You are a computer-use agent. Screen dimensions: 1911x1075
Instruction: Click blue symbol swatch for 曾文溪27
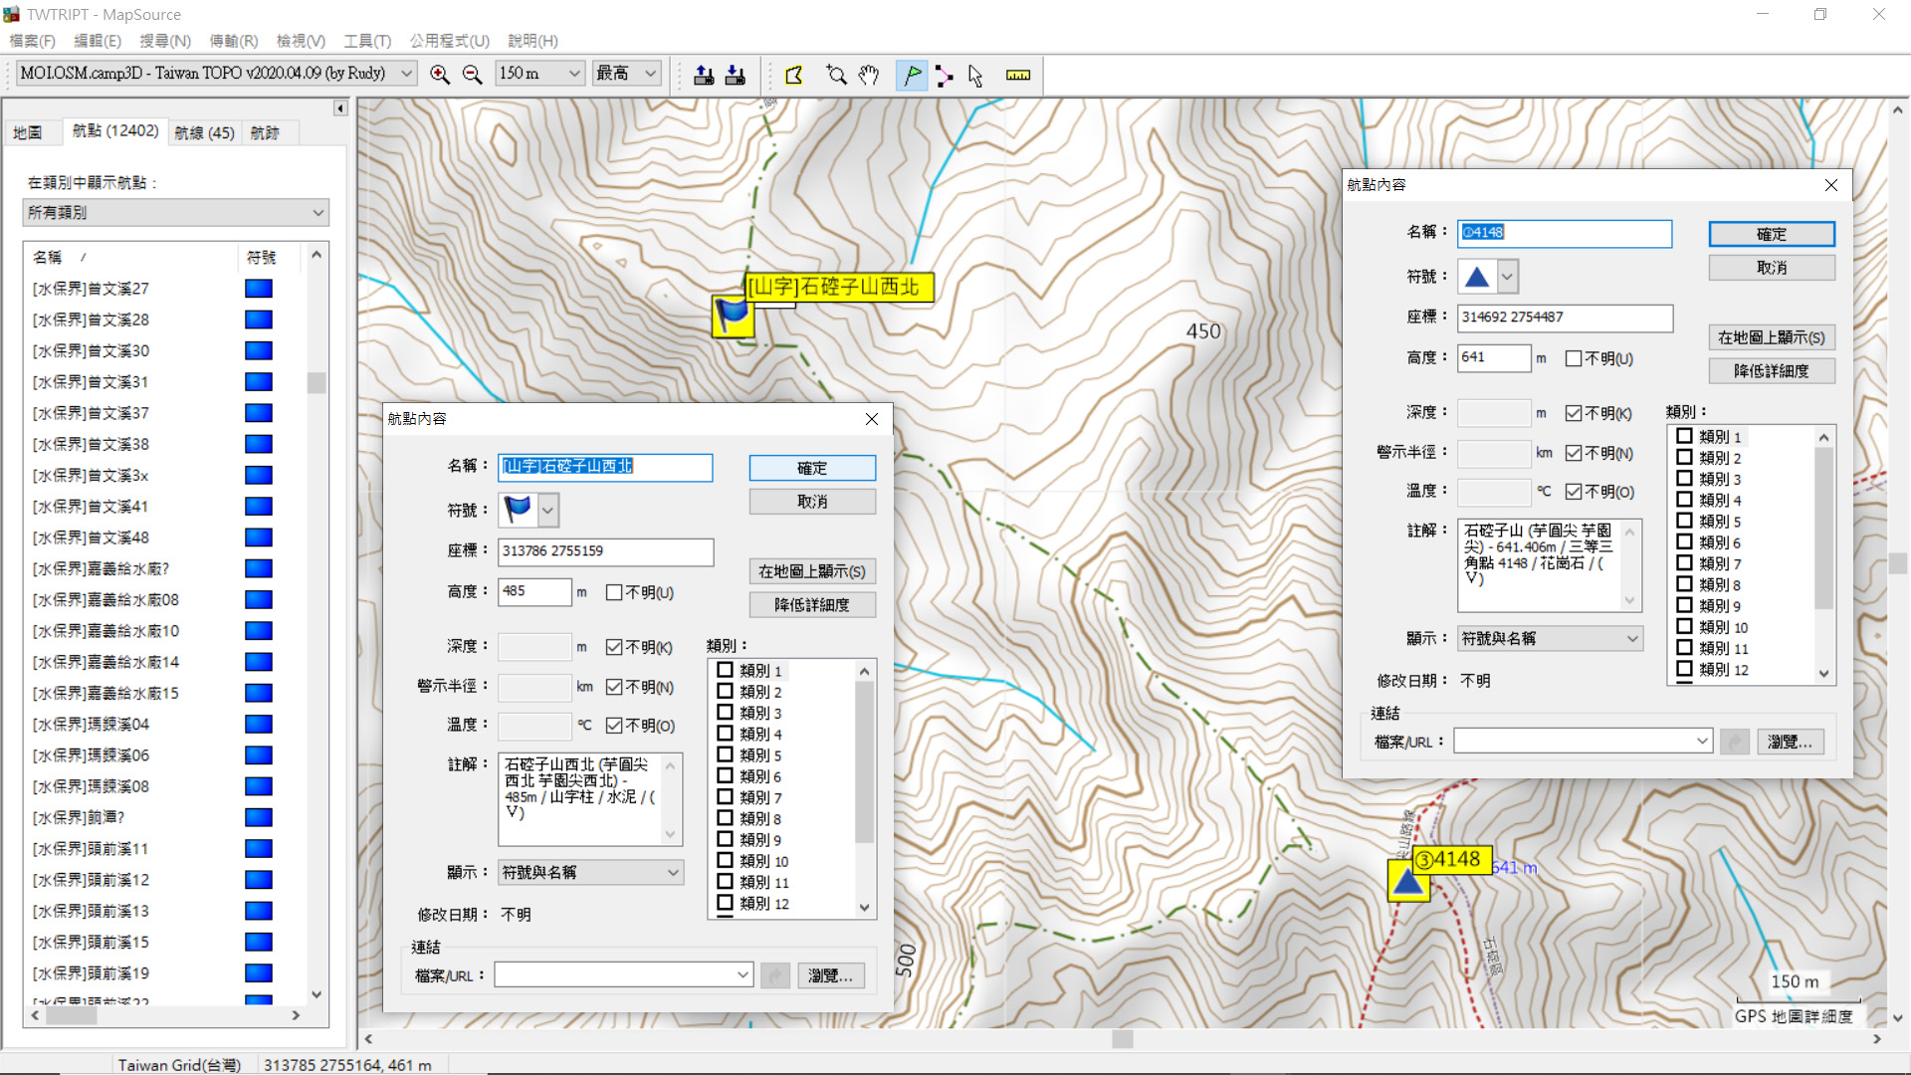click(259, 289)
